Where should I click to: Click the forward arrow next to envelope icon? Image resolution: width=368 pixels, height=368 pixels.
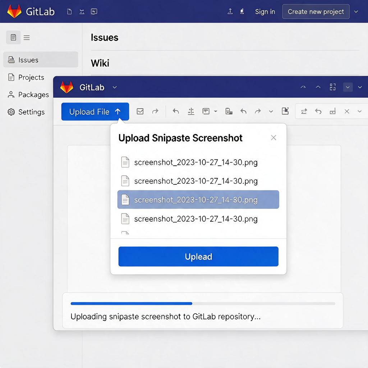click(155, 111)
